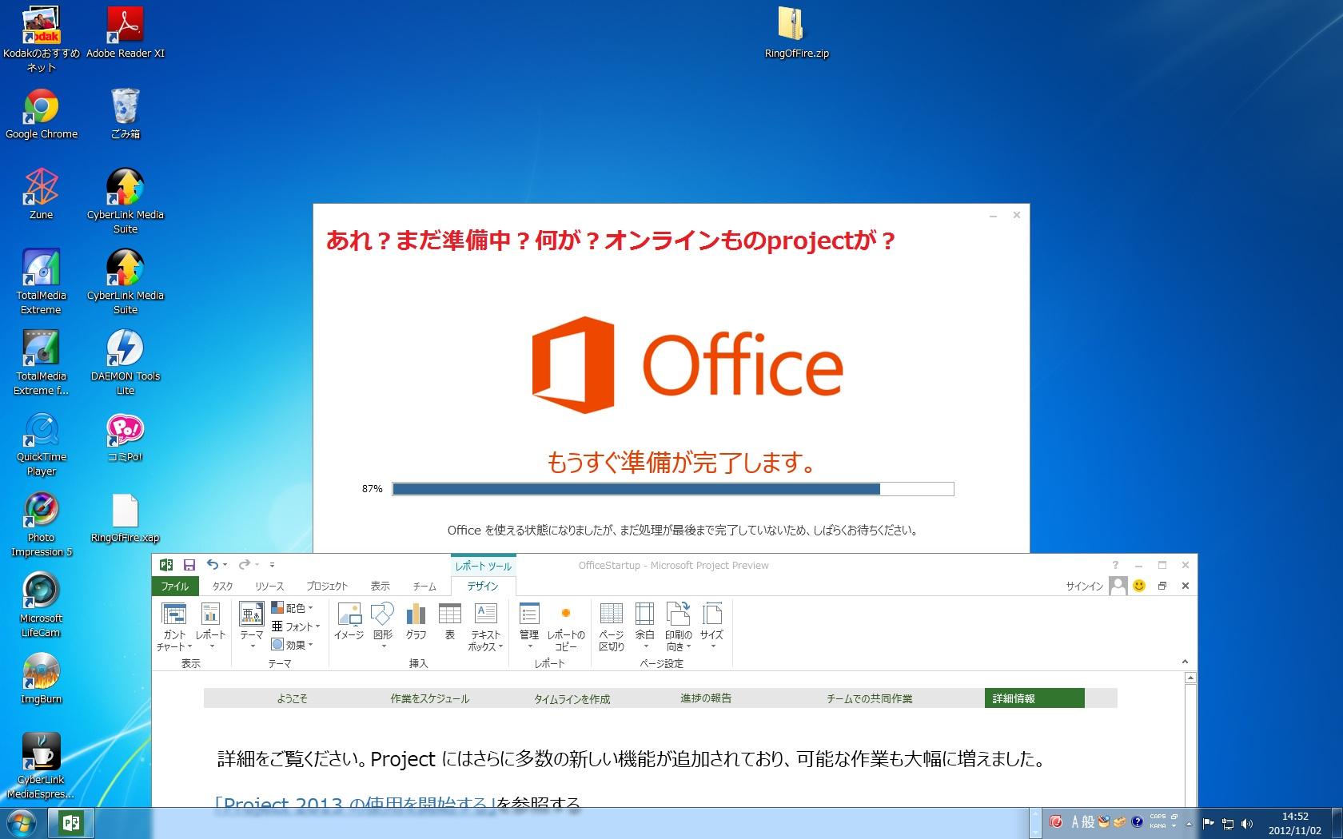The width and height of the screenshot is (1343, 839).
Task: Click the Office setup progress bar
Action: click(672, 489)
